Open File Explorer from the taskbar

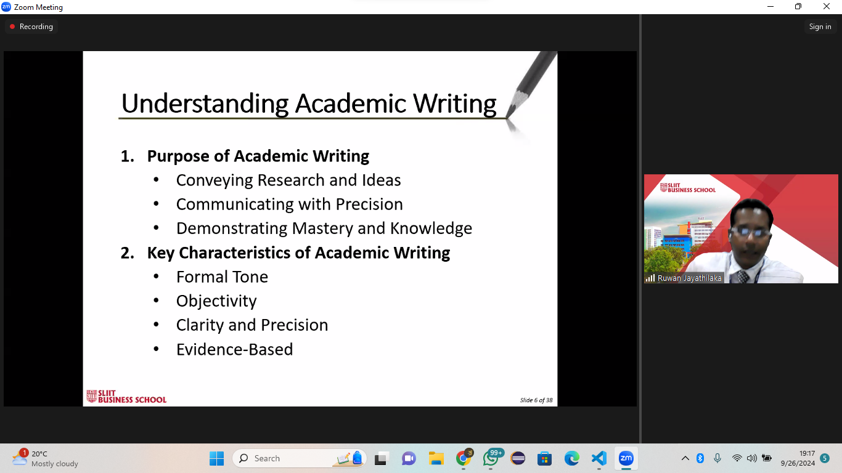point(436,458)
